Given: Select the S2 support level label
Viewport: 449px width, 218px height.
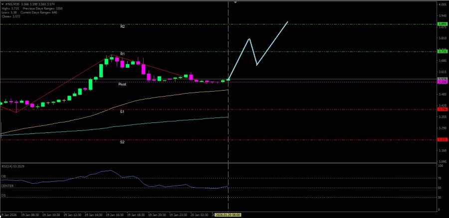Looking at the screenshot, I should pyautogui.click(x=122, y=142).
